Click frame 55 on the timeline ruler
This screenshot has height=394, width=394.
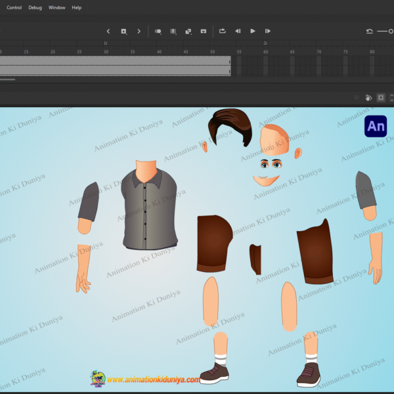pyautogui.click(x=239, y=52)
